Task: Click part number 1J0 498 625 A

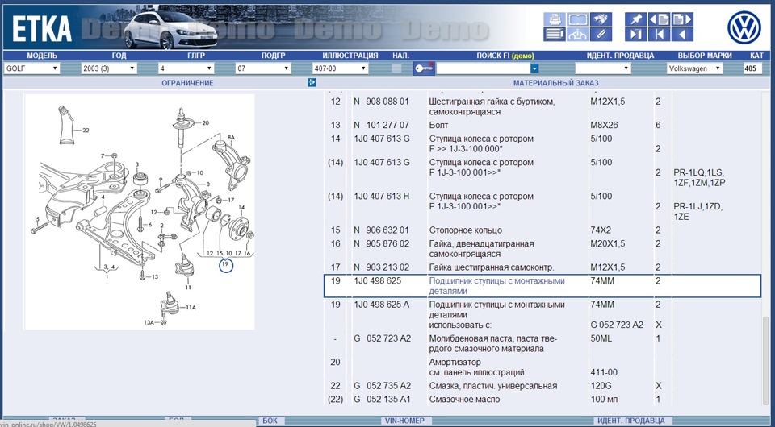Action: click(x=382, y=305)
